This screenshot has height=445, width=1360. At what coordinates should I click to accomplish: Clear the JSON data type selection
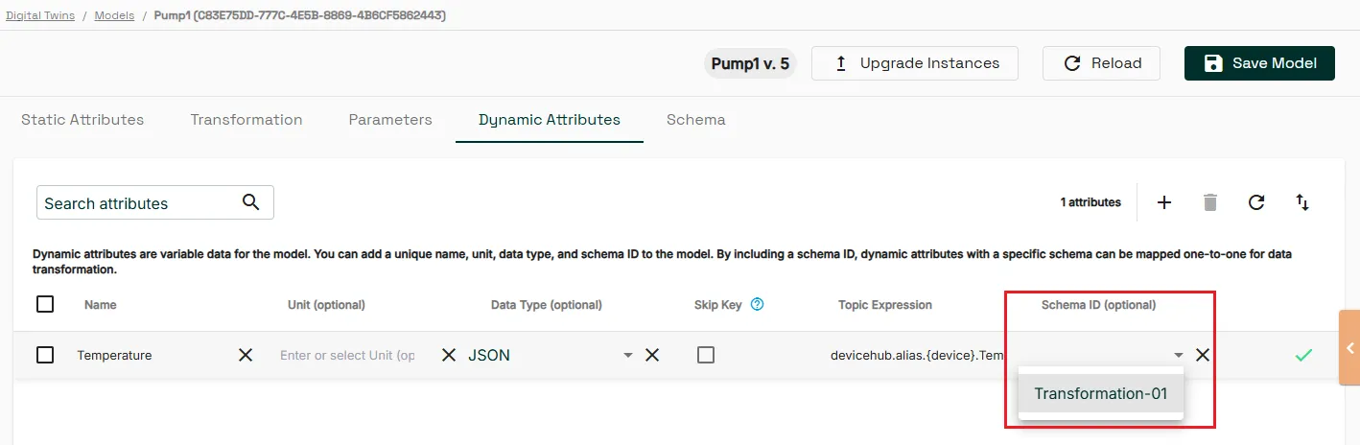click(652, 355)
